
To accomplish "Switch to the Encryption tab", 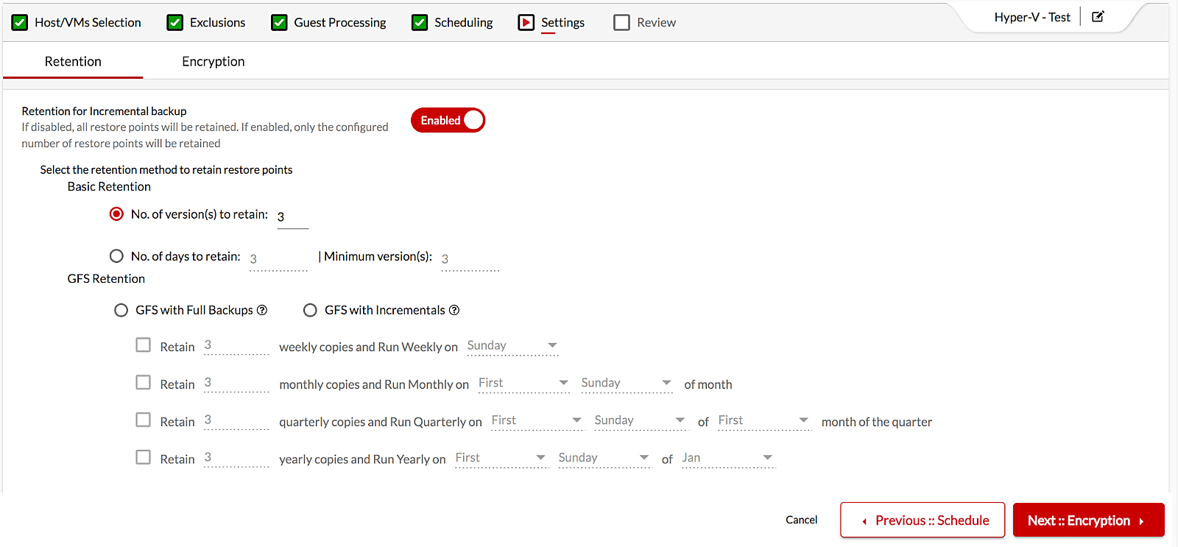I will [214, 61].
